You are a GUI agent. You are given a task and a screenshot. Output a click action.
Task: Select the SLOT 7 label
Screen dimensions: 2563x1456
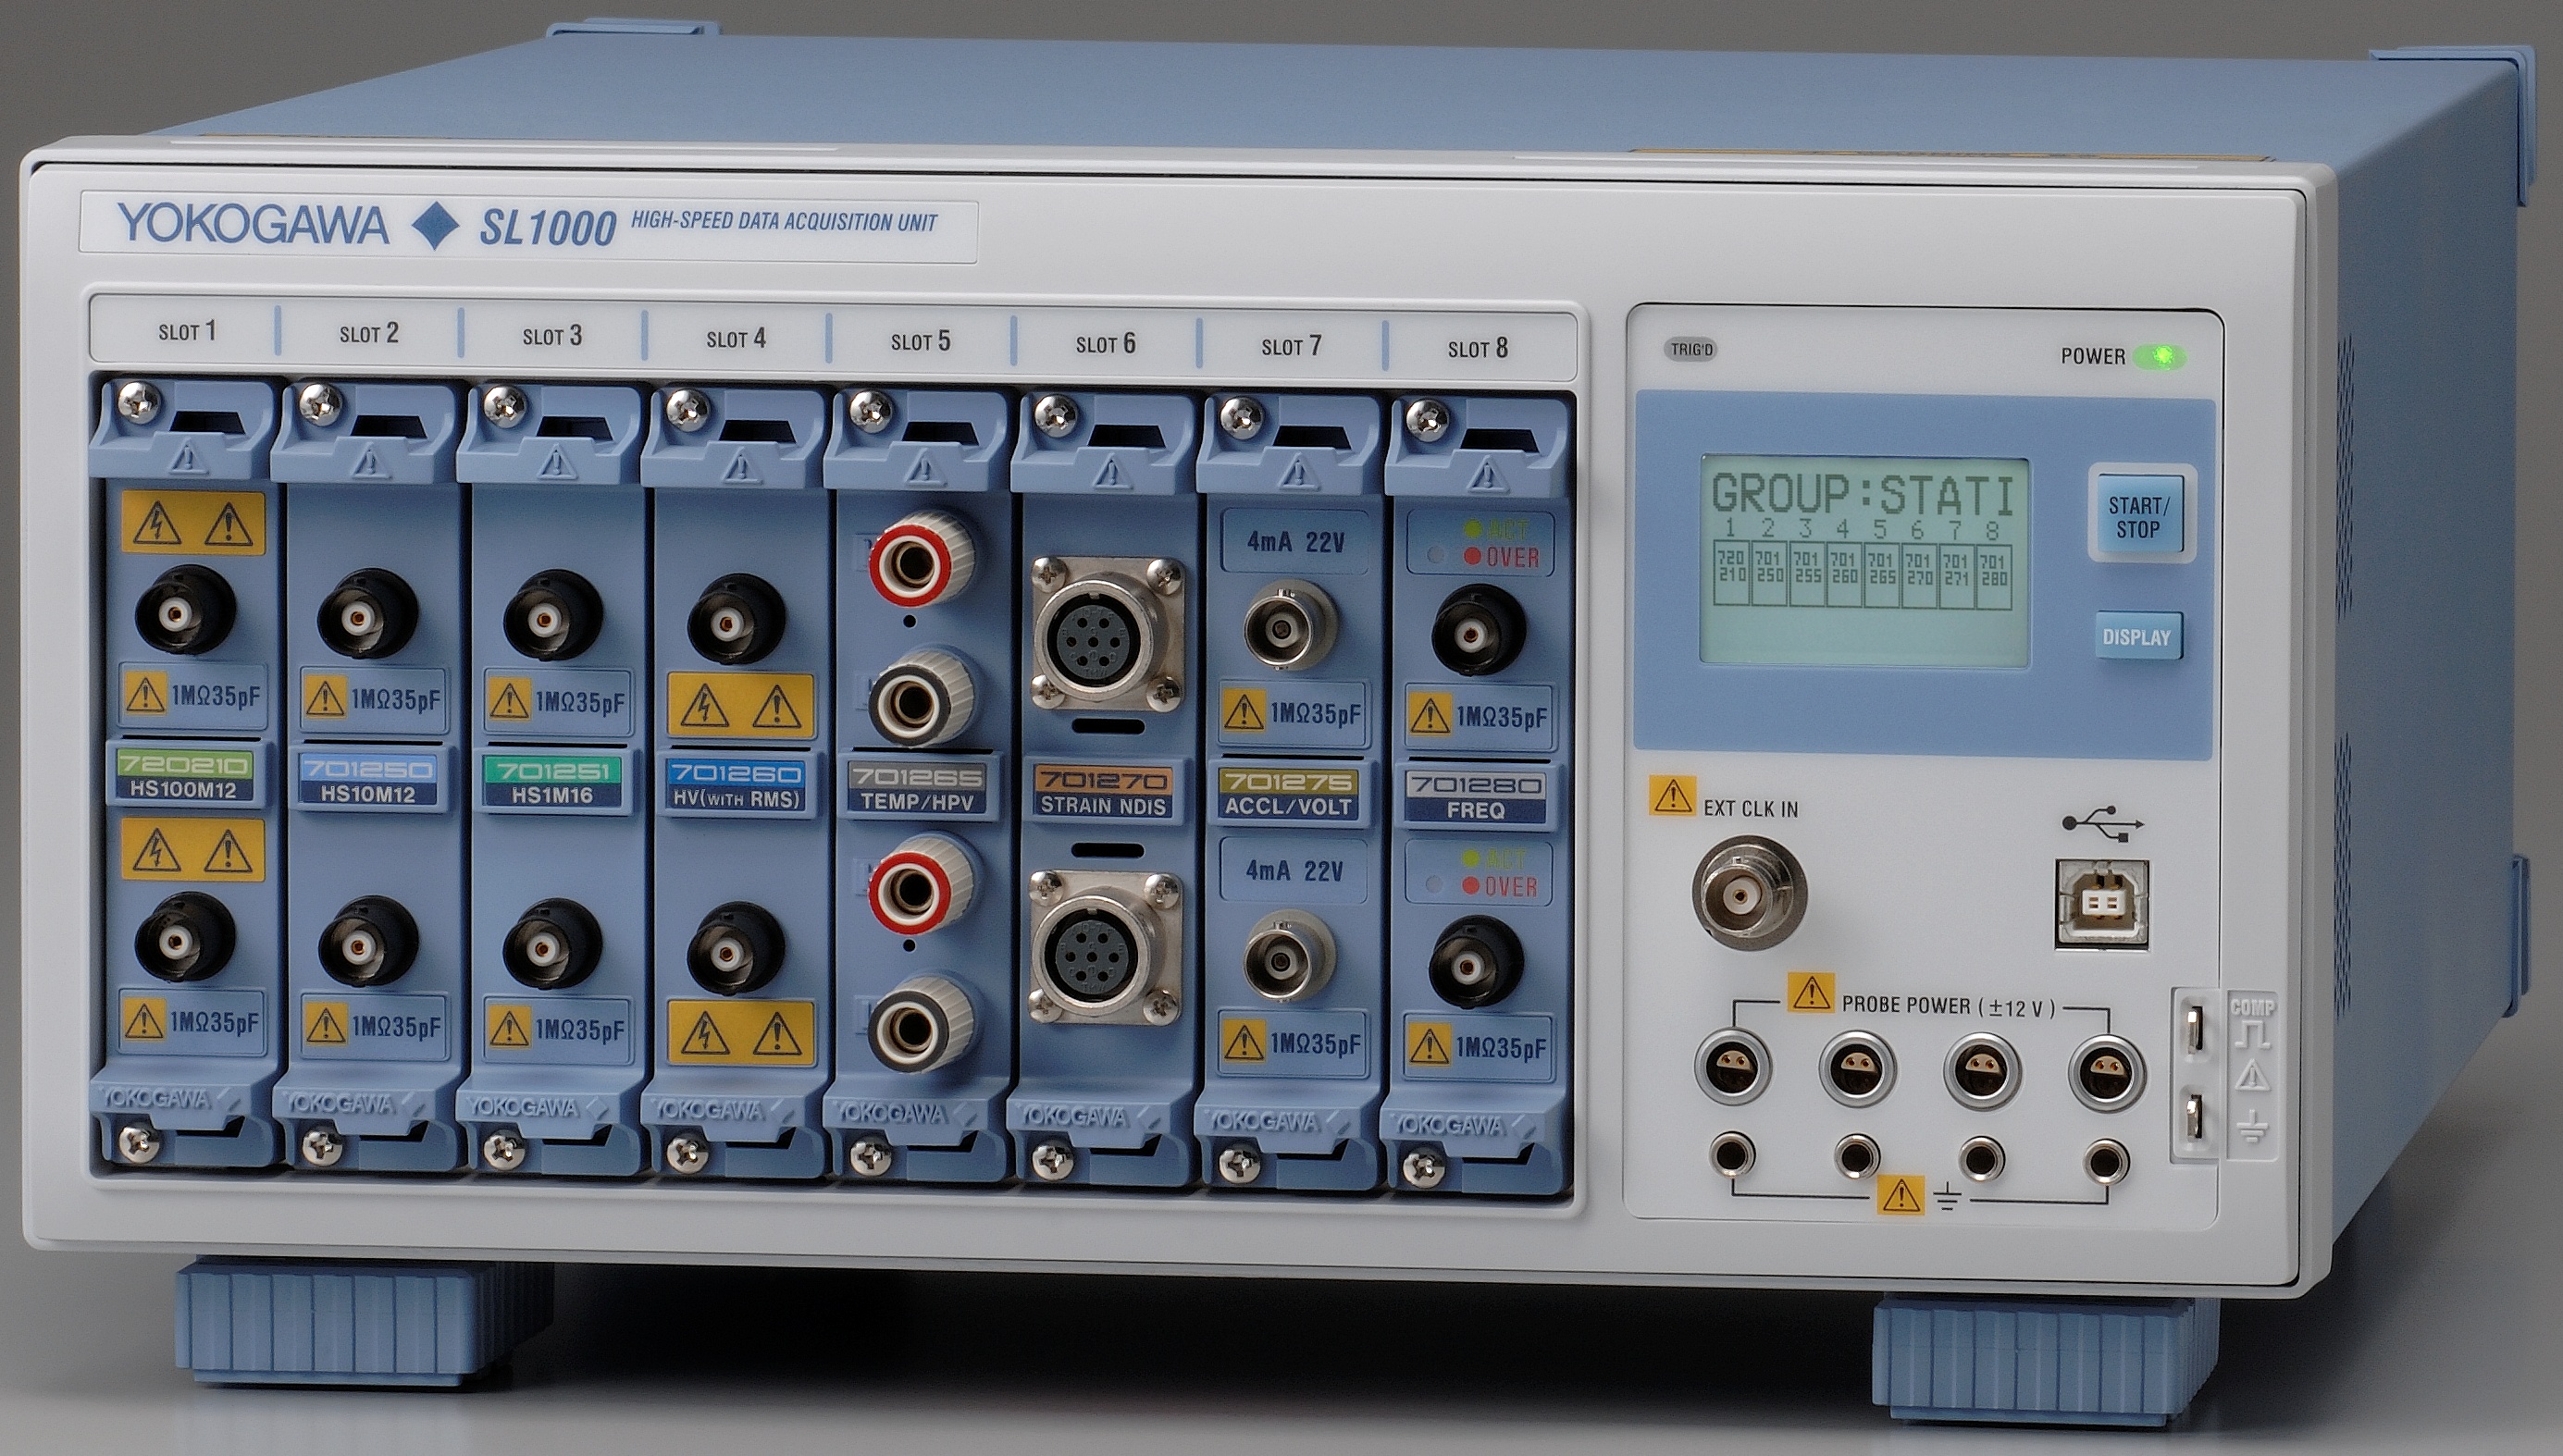(x=1291, y=346)
